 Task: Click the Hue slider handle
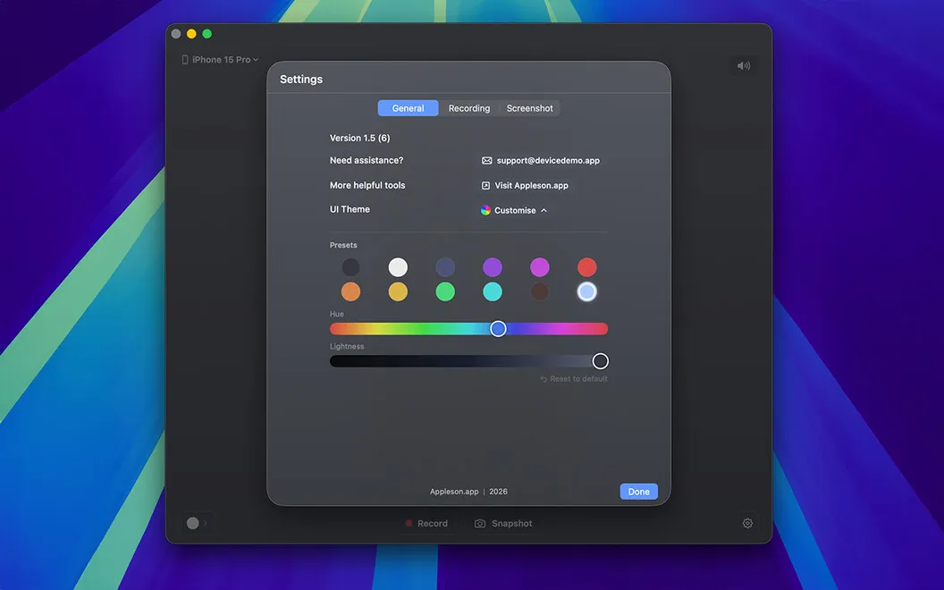[498, 329]
